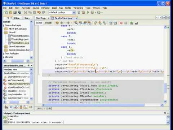Viewport: 173px width, 130px height.
Task: Open the default config dropdown
Action: pyautogui.click(x=74, y=12)
